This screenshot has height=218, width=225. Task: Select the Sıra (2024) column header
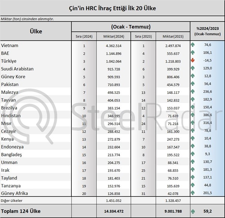point(84,37)
